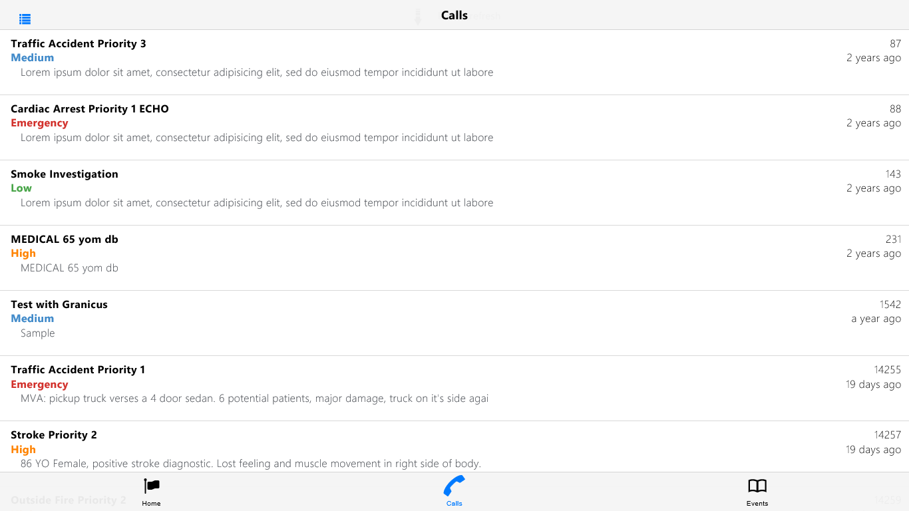Switch to the Events book tab
This screenshot has width=909, height=511.
point(757,492)
